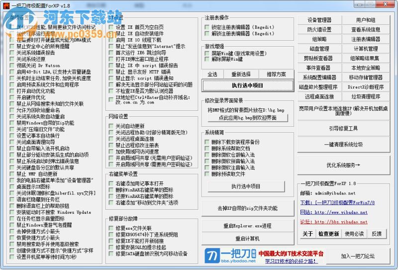Check 禁止安全中心的所有提醒
The height and width of the screenshot is (270, 398).
[x=12, y=46]
